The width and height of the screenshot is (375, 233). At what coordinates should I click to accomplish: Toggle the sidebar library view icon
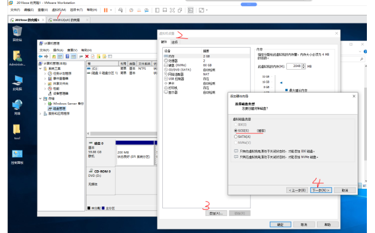pyautogui.click(x=157, y=10)
